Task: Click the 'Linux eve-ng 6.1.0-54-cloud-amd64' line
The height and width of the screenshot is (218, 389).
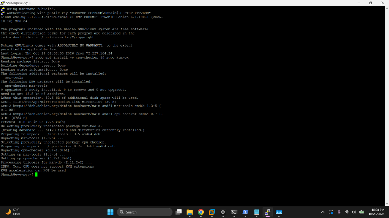Action: 82,17
